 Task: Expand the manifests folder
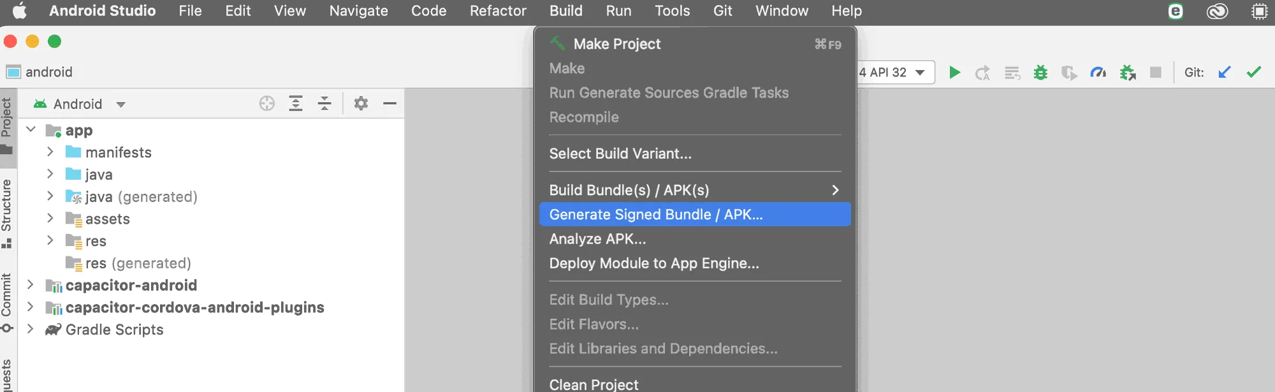click(50, 152)
